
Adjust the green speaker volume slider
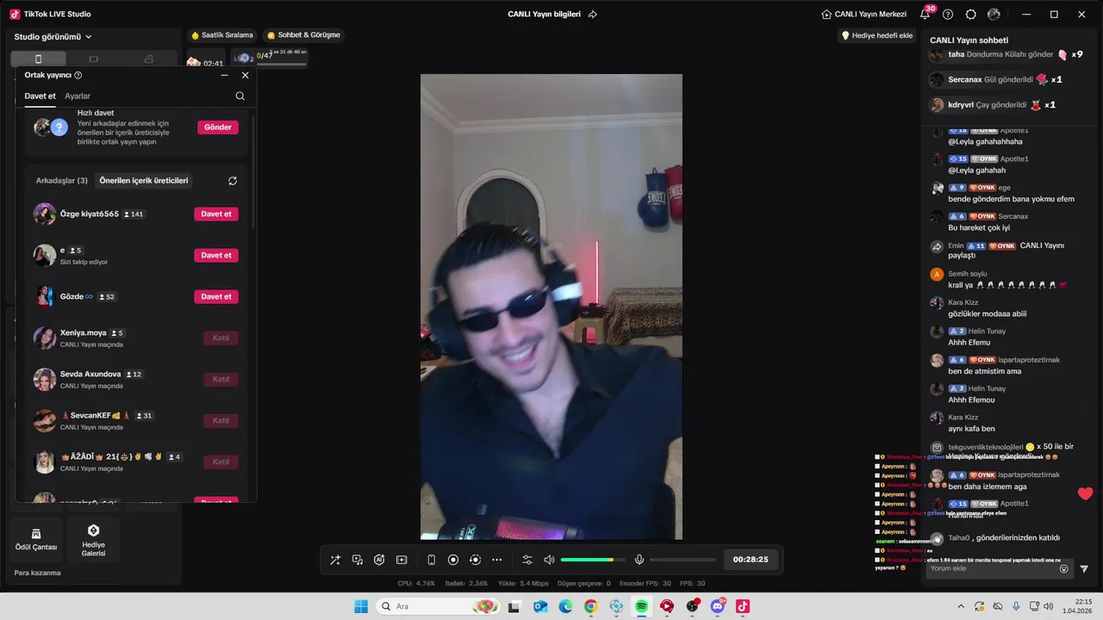pos(593,560)
